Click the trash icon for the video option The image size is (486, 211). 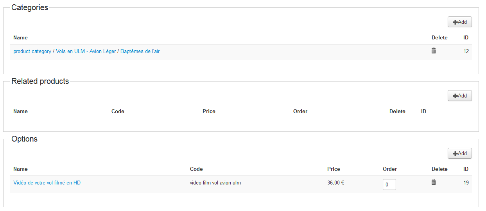pyautogui.click(x=433, y=182)
